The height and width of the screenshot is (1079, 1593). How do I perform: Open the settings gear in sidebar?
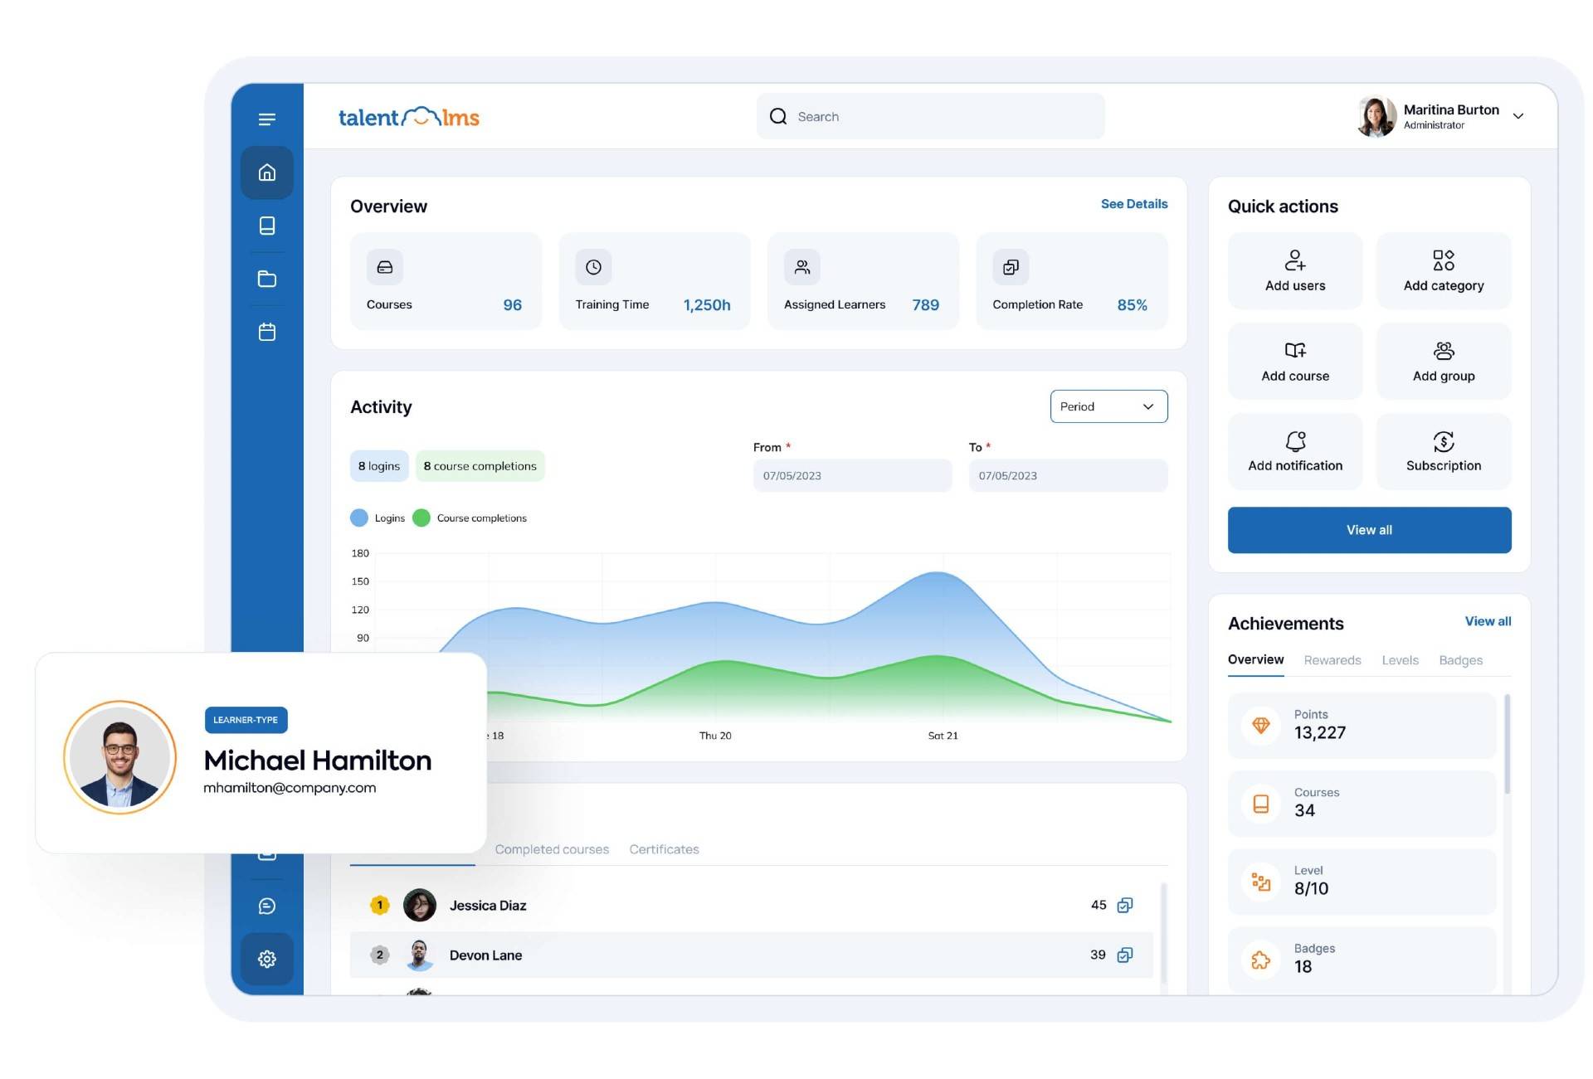(266, 959)
